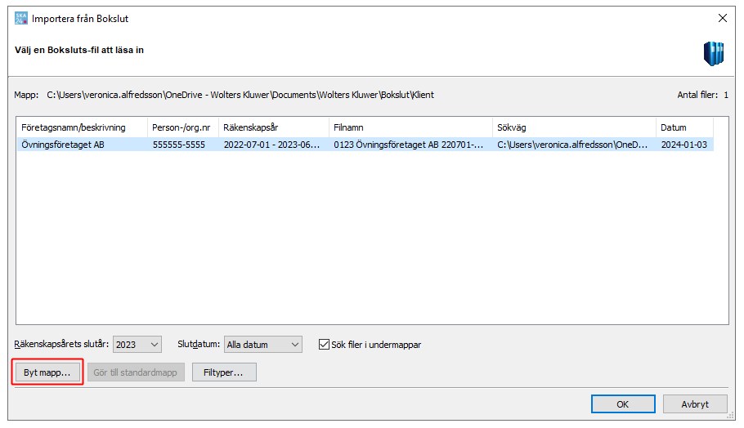Confirm import with the OK button
Viewport: 744px width, 428px height.
[x=622, y=403]
